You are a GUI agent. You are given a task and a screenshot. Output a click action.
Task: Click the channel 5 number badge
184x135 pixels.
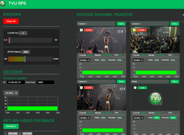[135, 88]
